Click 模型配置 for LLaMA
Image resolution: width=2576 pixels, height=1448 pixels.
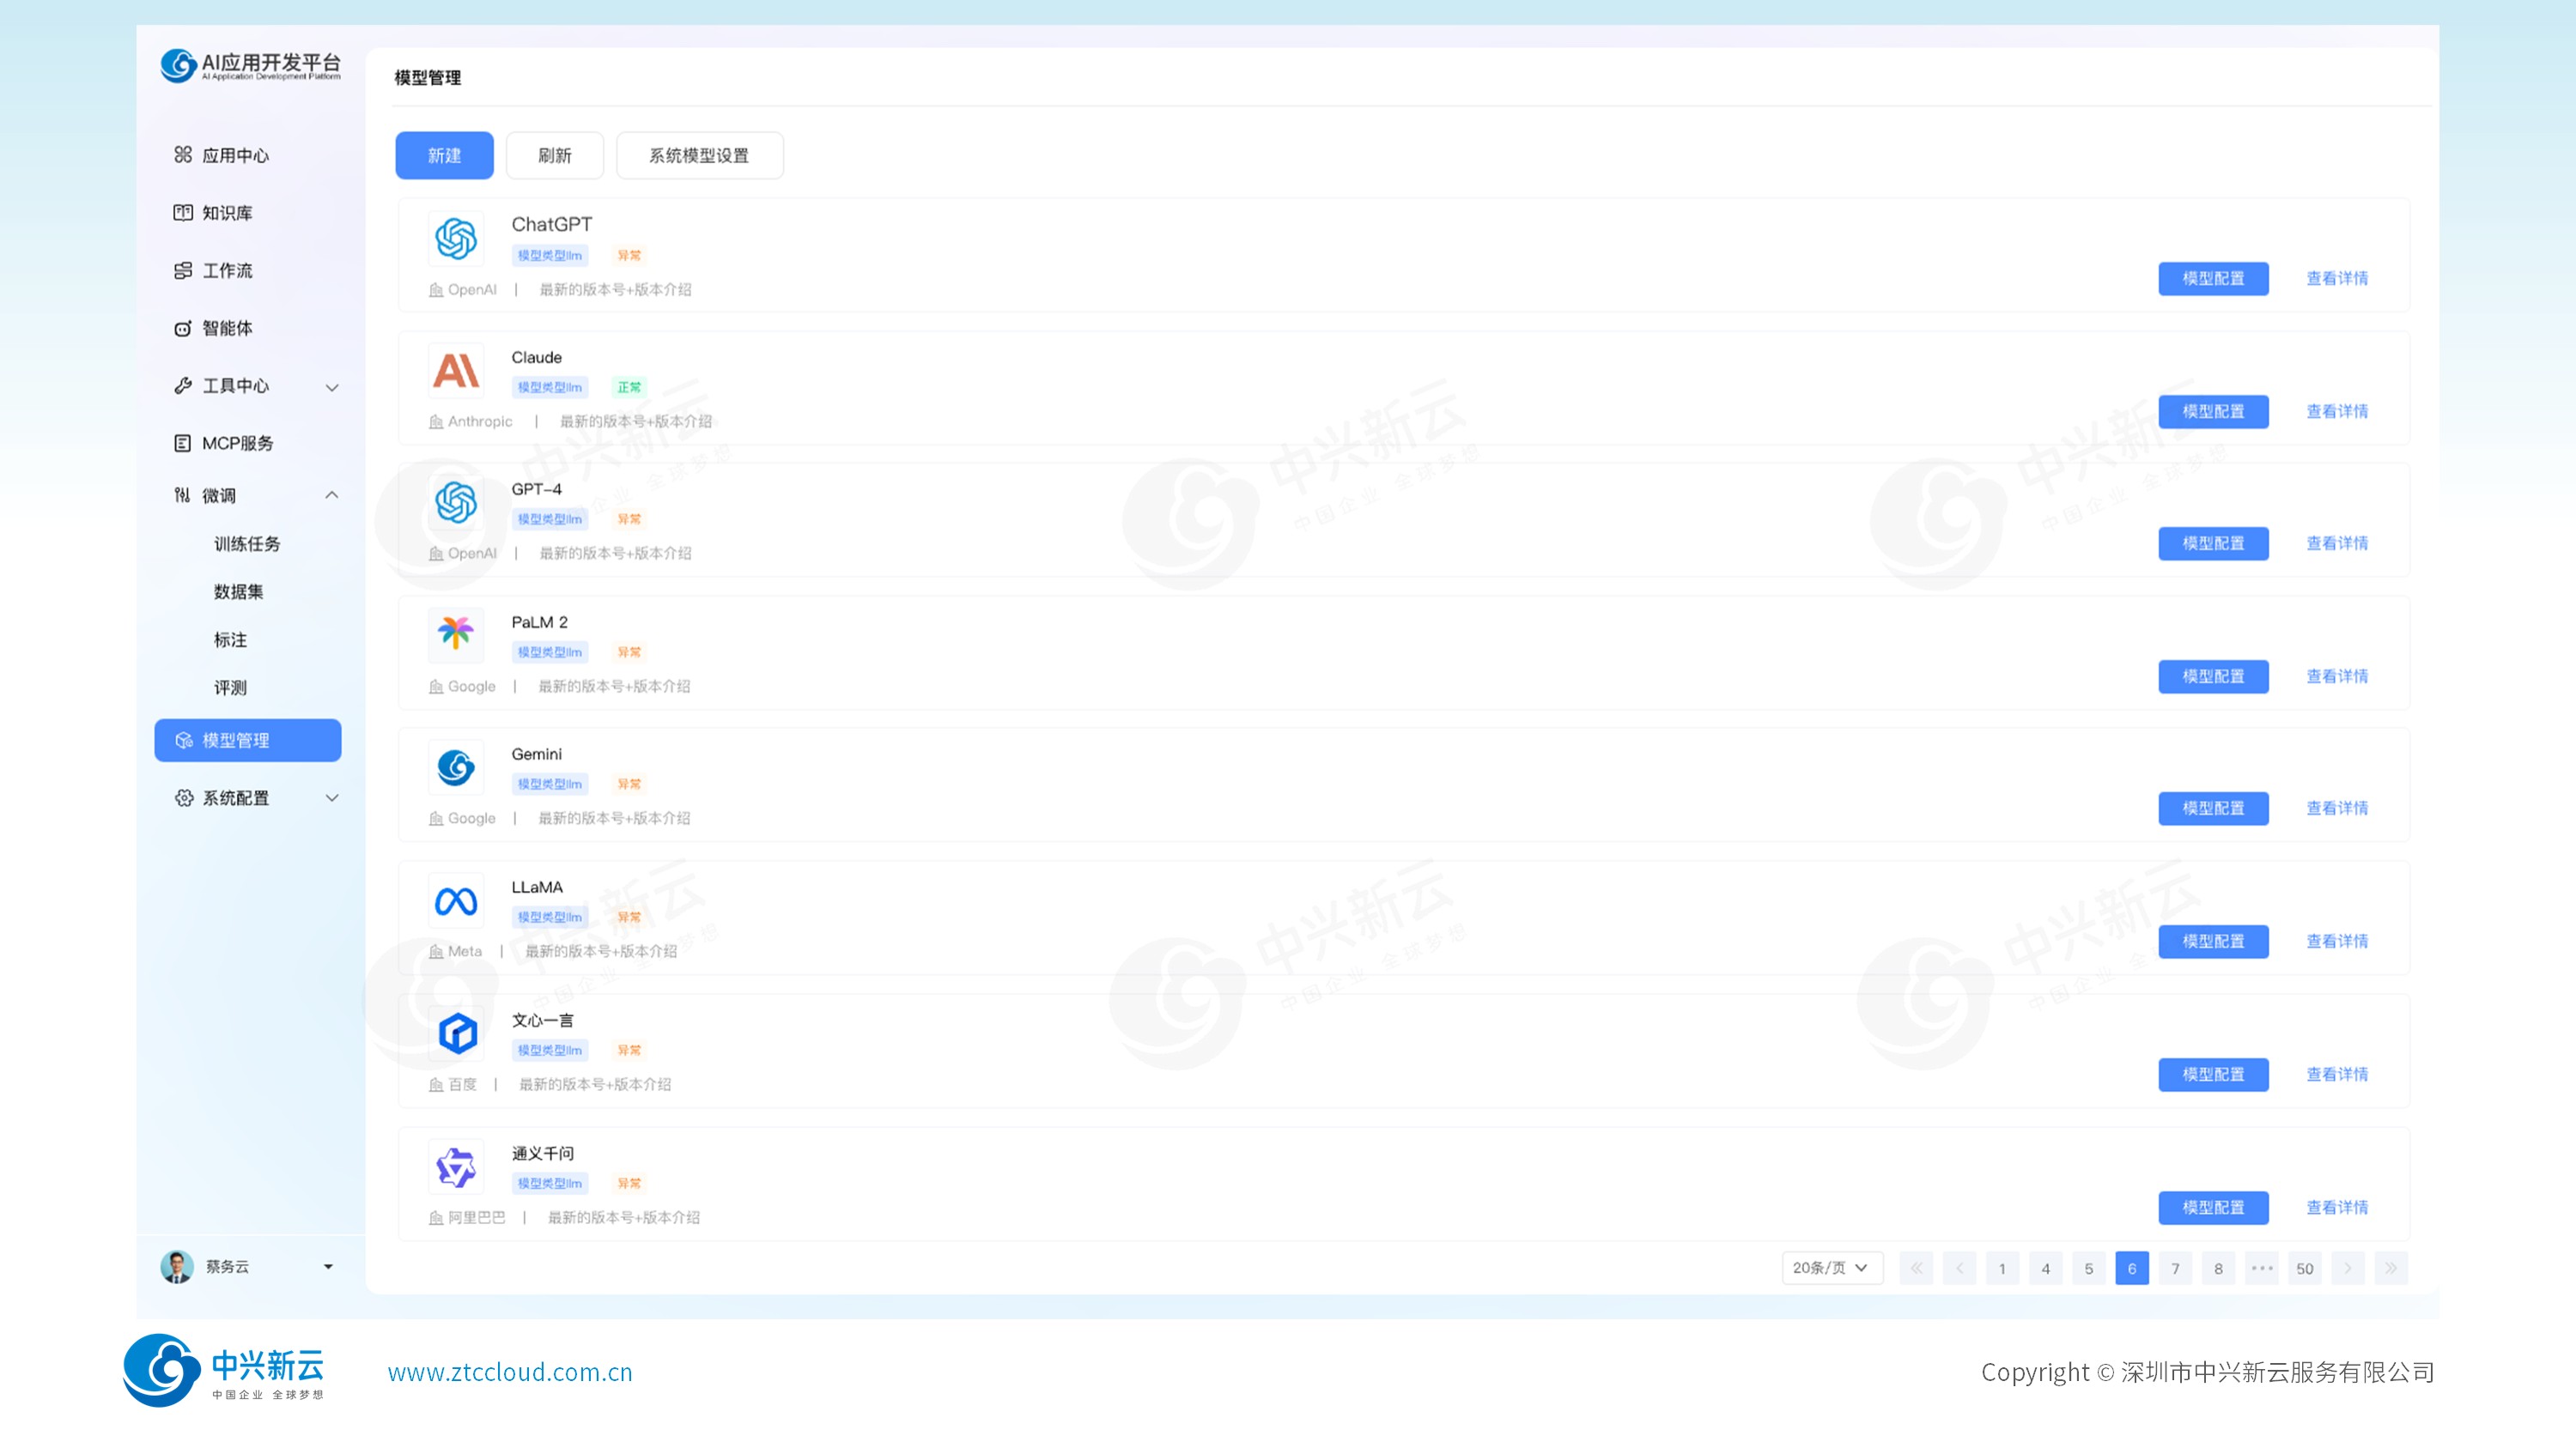point(2213,942)
